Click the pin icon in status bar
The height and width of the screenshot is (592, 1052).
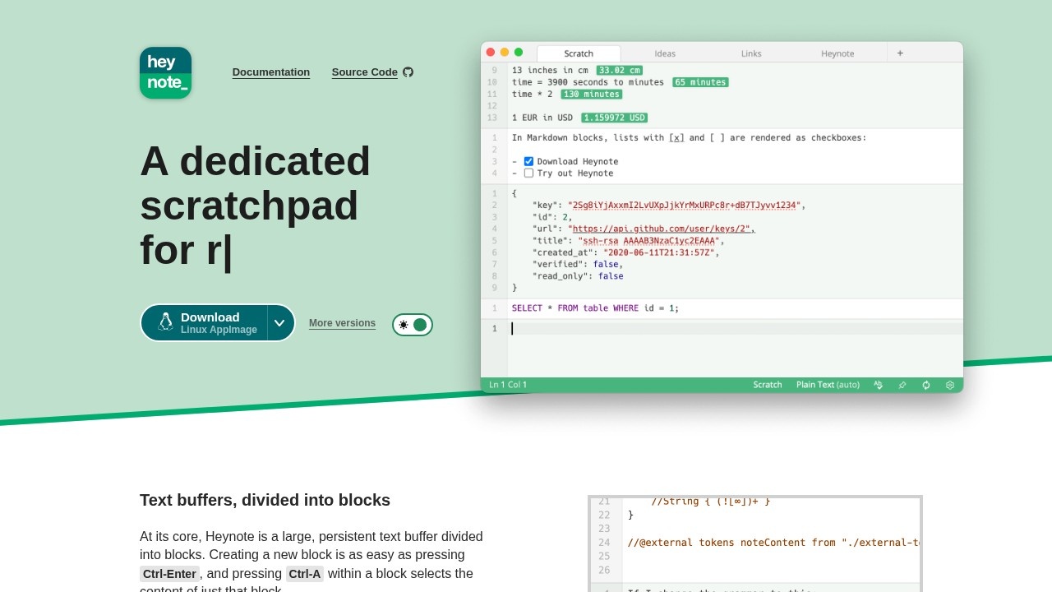(x=902, y=385)
